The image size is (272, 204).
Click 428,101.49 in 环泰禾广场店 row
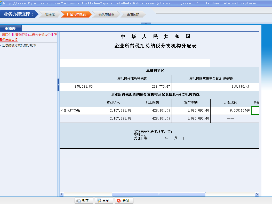tap(152, 110)
